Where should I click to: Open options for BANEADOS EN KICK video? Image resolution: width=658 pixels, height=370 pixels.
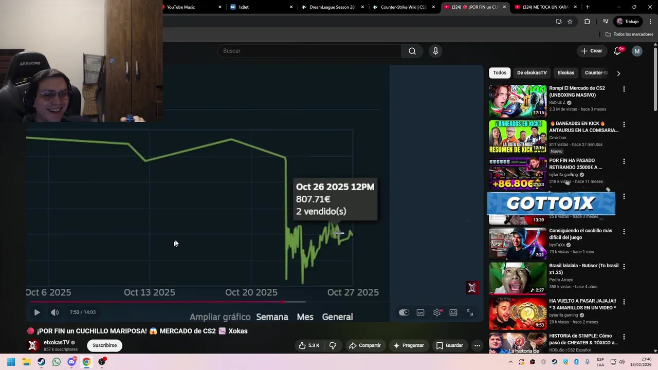click(624, 125)
